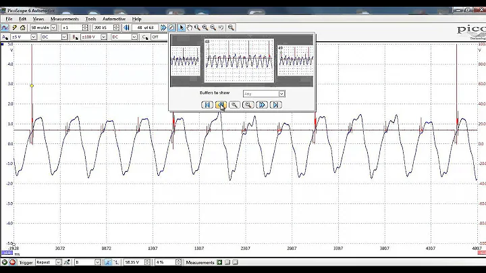Open channel C options button
Screen dimensions: 486x273
click(145, 37)
